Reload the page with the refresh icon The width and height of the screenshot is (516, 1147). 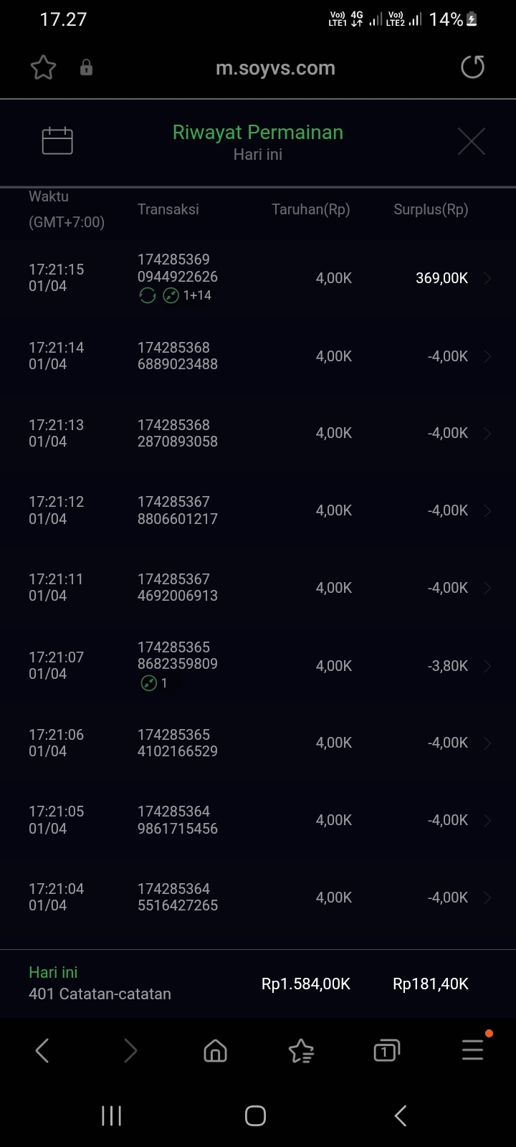click(x=472, y=67)
